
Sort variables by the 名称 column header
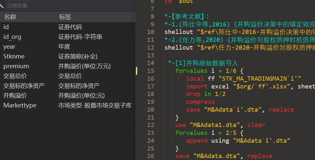point(10,17)
